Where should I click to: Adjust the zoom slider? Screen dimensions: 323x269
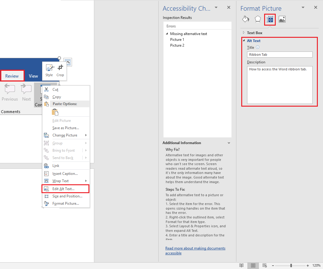click(291, 265)
